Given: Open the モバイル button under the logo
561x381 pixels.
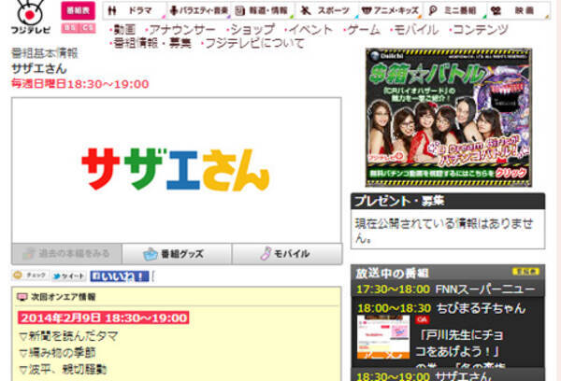Looking at the screenshot, I should [x=287, y=254].
